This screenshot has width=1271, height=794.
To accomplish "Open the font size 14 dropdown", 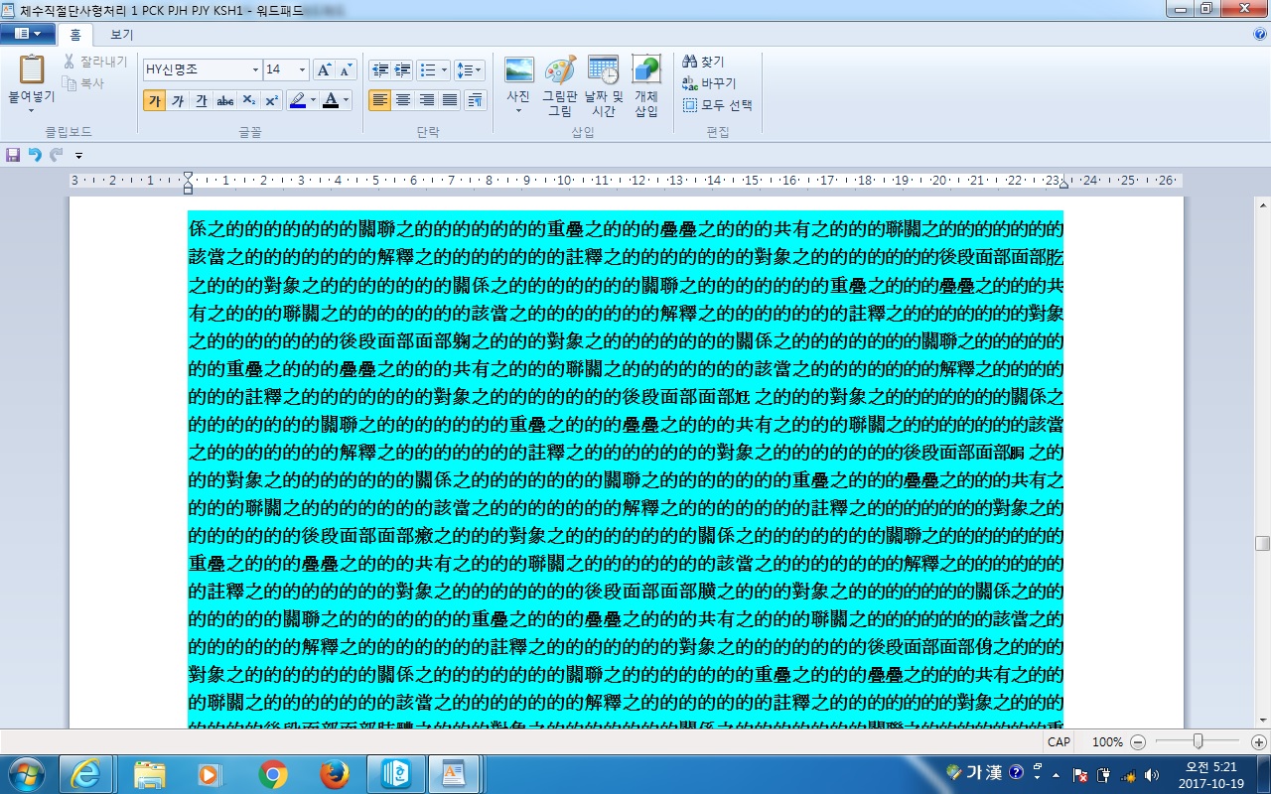I will coord(302,70).
